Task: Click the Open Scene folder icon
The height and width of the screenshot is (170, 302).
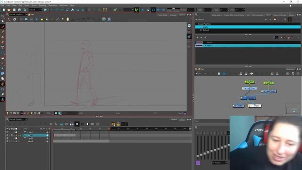Action: click(x=9, y=10)
